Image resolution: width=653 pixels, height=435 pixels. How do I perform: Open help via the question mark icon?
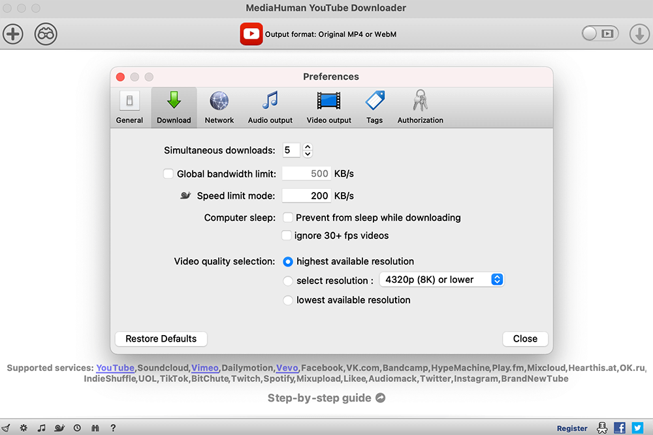(113, 428)
